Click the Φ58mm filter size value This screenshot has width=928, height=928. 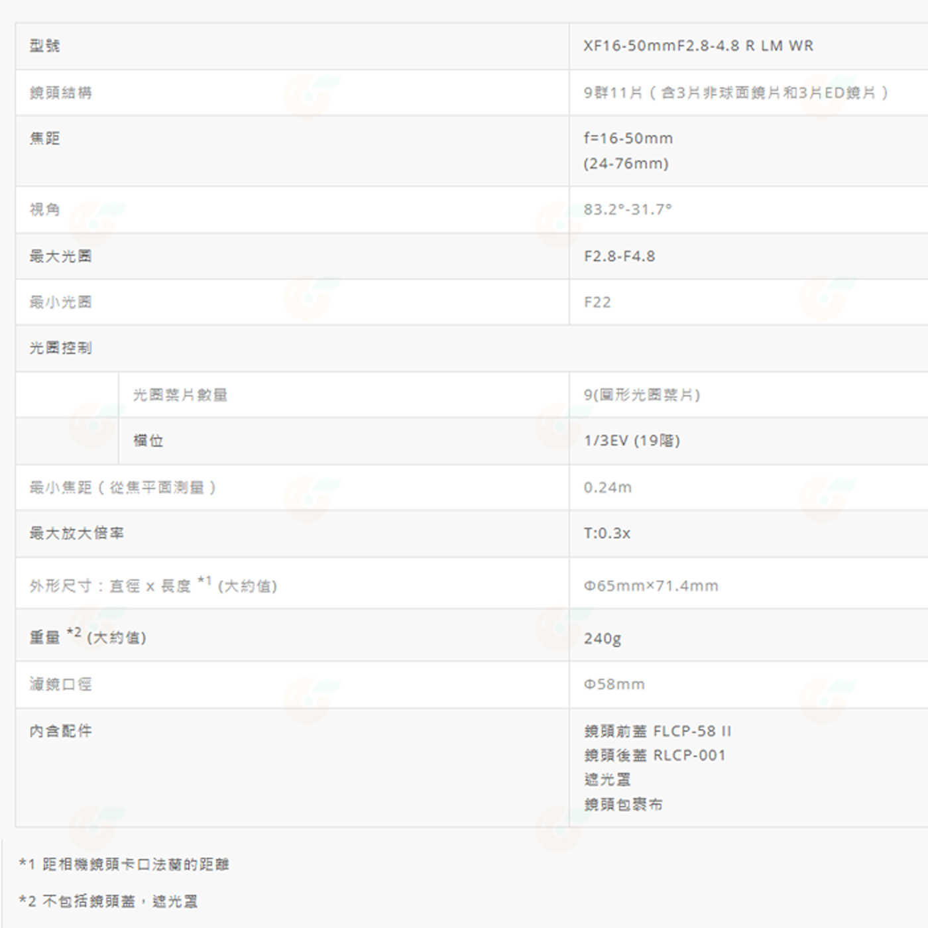[614, 684]
